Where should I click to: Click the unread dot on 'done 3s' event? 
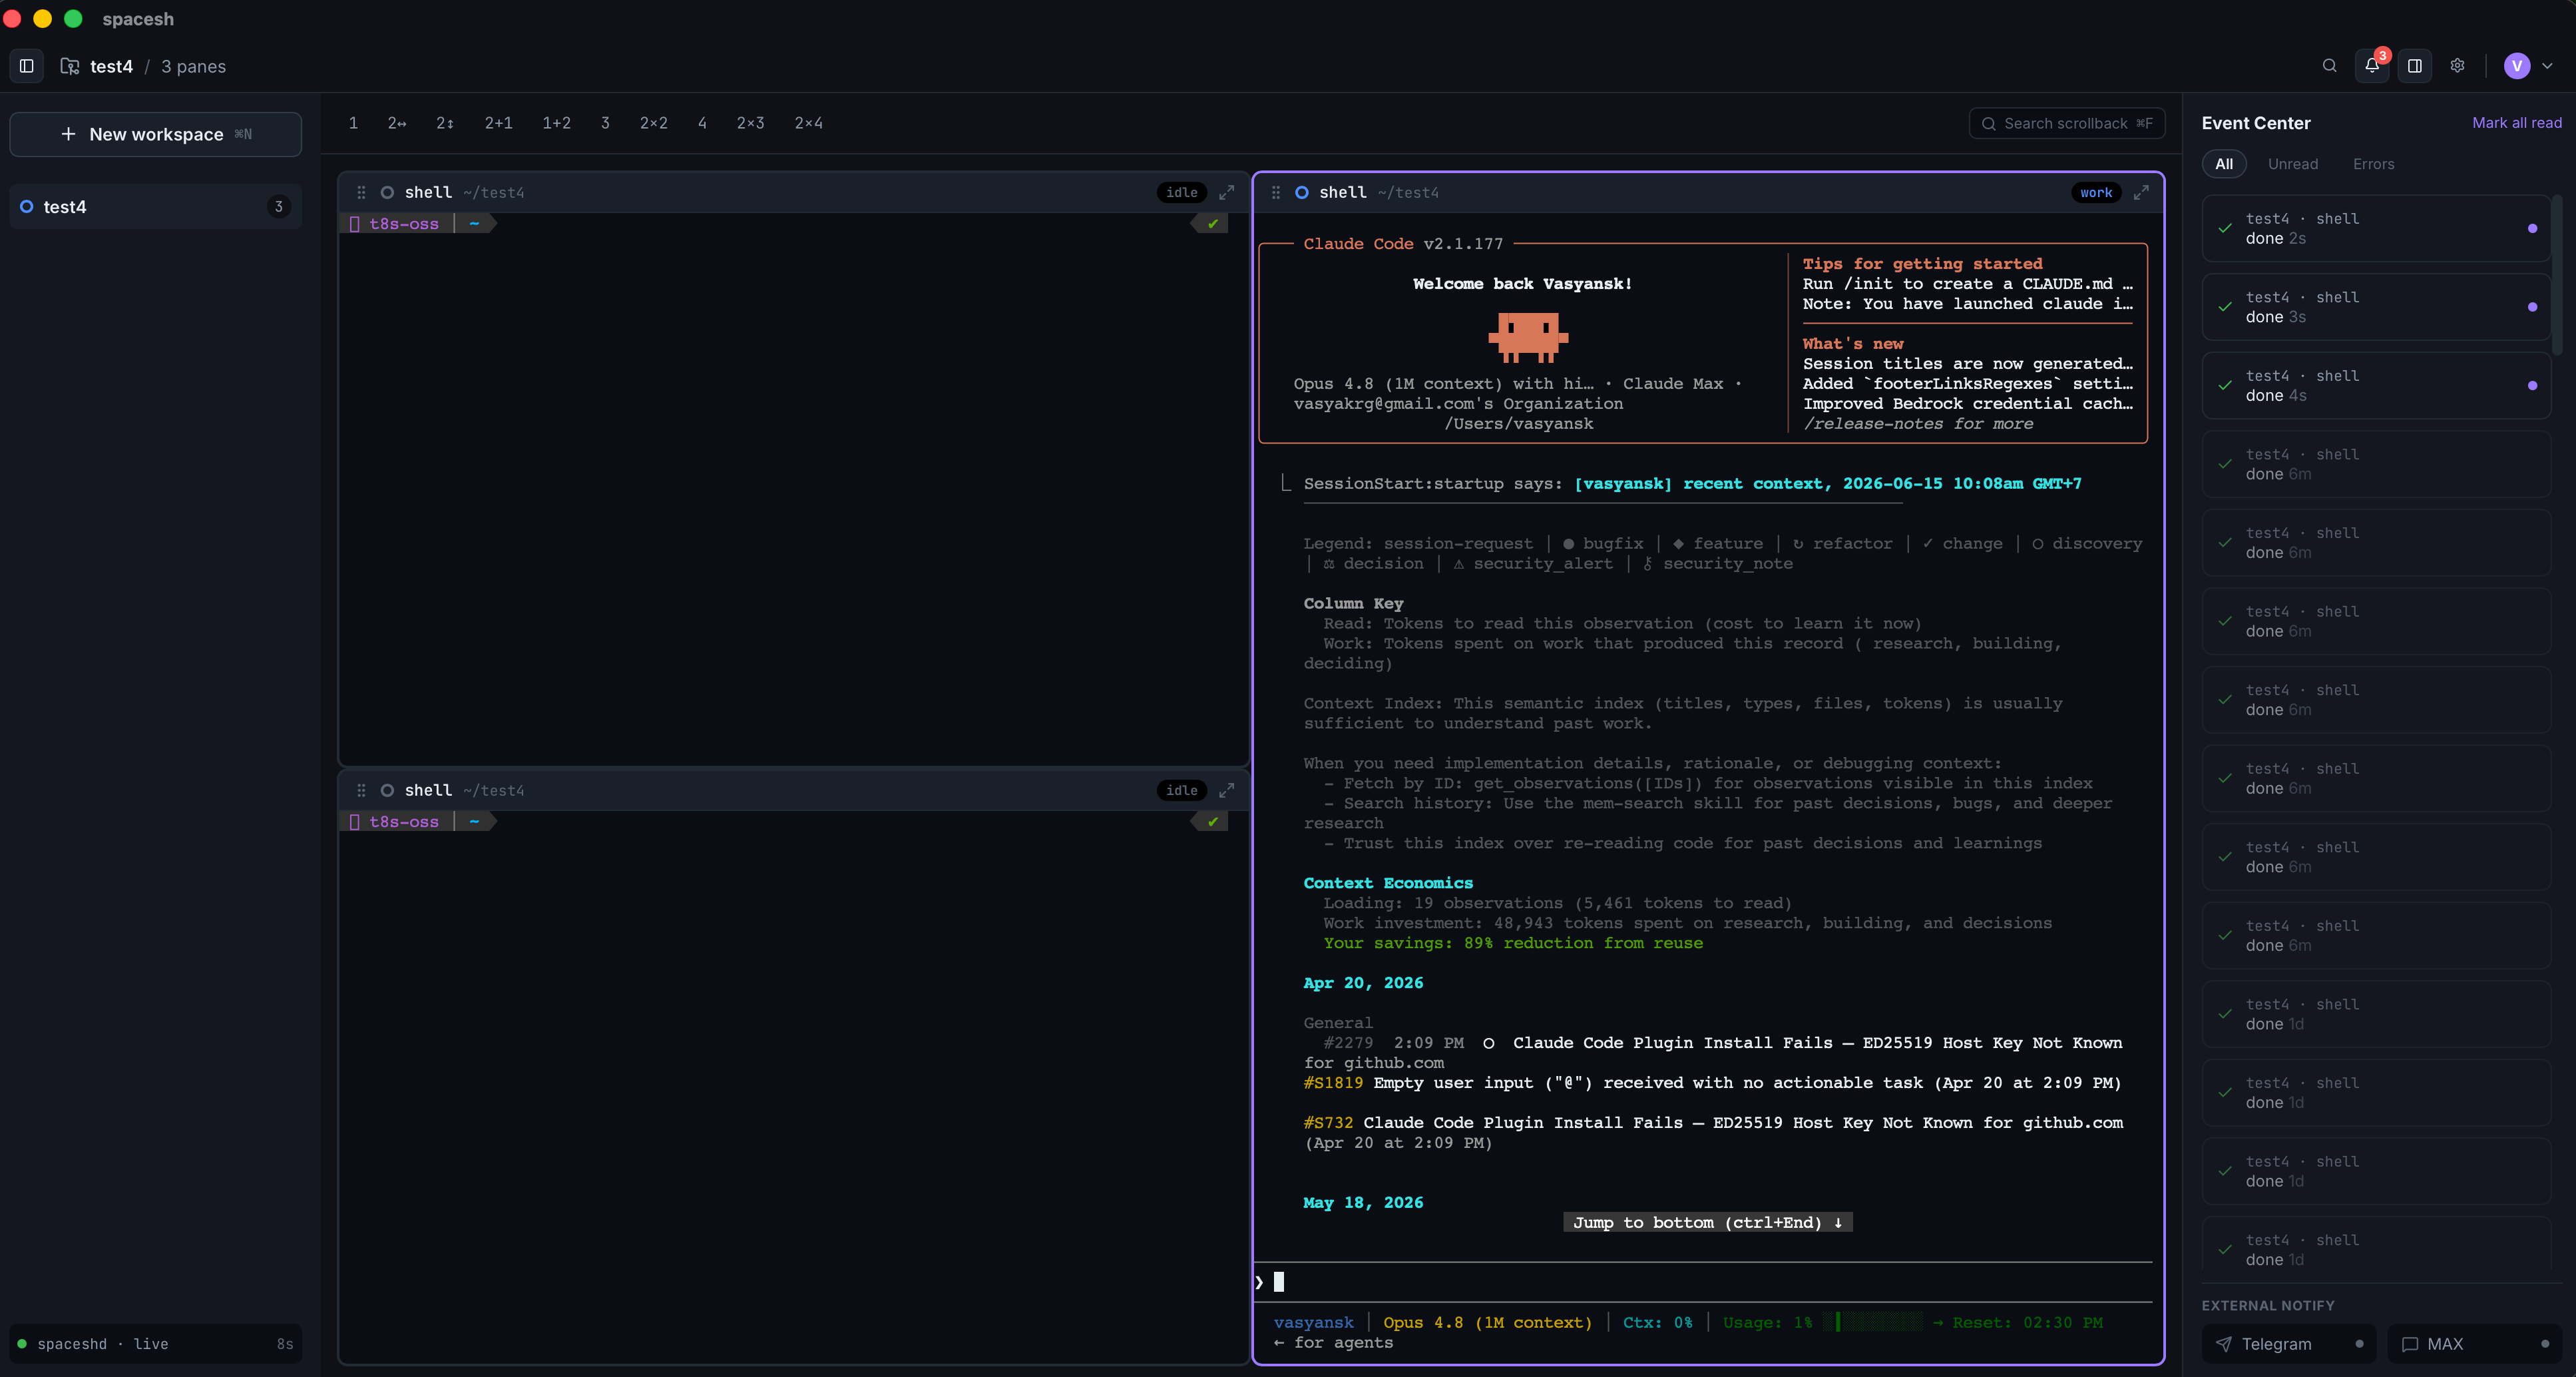(x=2531, y=307)
